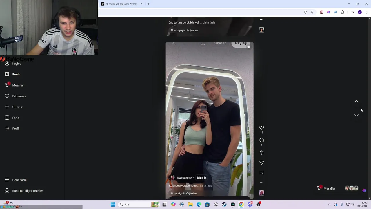Open a new browser tab
This screenshot has height=209, width=371.
tap(148, 4)
